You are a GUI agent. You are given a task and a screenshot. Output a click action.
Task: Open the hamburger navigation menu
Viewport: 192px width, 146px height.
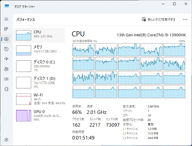(x=6, y=19)
